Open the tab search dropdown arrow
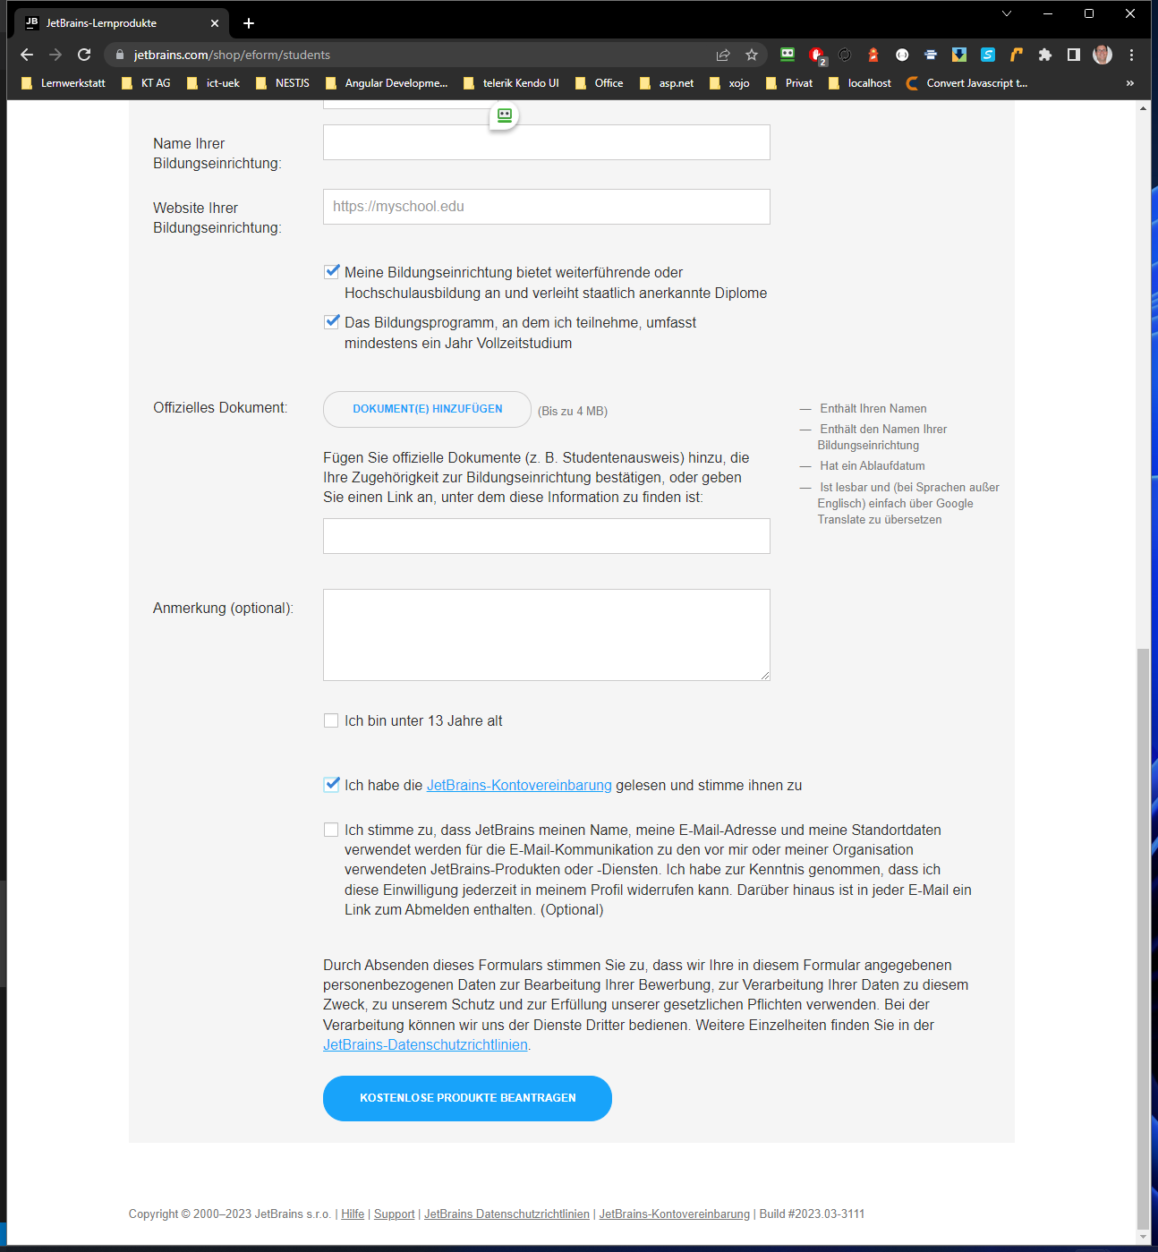Viewport: 1158px width, 1252px height. (x=1007, y=13)
